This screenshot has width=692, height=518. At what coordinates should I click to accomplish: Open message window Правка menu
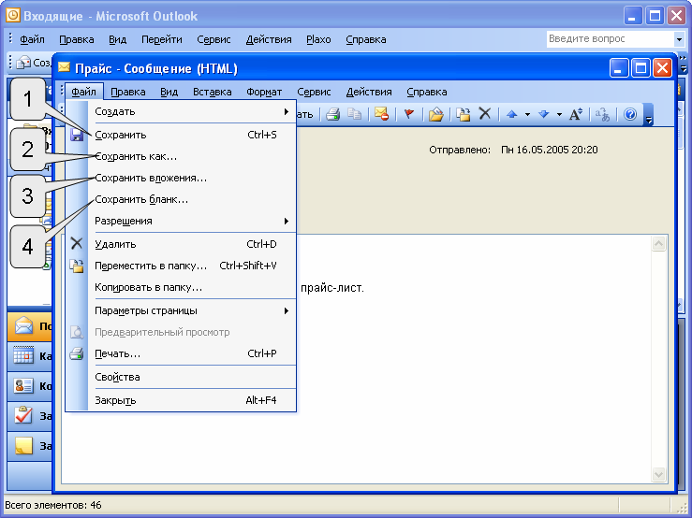[x=128, y=92]
